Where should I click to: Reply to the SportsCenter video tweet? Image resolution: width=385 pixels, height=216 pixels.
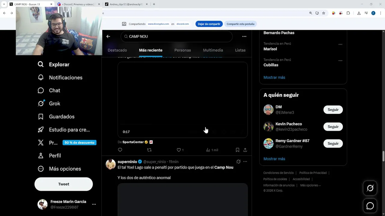coord(120,150)
